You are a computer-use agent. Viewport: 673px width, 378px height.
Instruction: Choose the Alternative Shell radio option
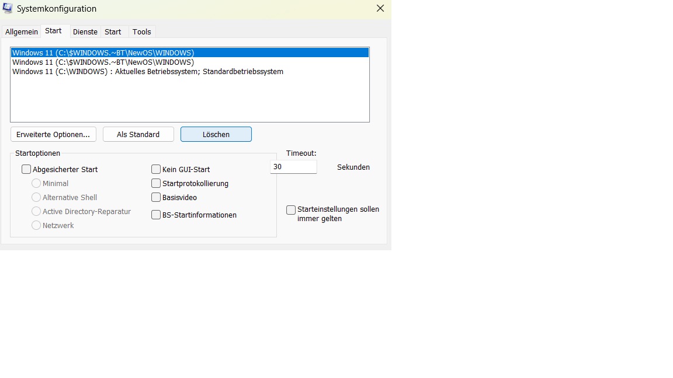tap(36, 198)
